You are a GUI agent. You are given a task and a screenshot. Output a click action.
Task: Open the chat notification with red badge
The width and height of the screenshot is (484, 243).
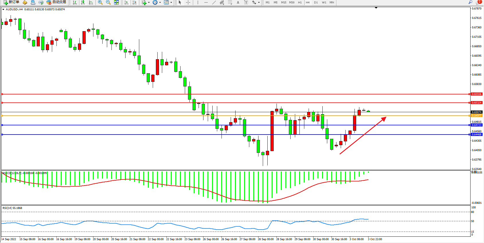click(x=478, y=2)
